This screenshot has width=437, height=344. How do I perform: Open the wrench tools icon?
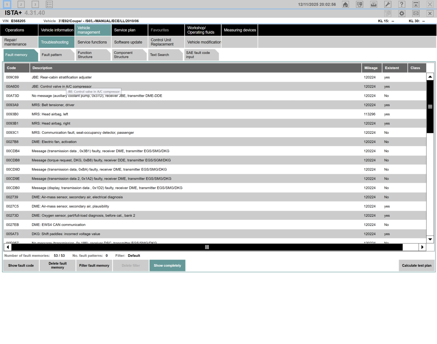click(x=387, y=5)
